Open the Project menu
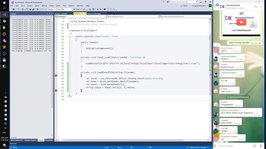Image resolution: width=266 pixels, height=149 pixels. pos(30,6)
